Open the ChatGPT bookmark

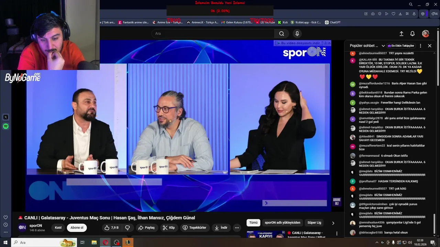pyautogui.click(x=332, y=22)
